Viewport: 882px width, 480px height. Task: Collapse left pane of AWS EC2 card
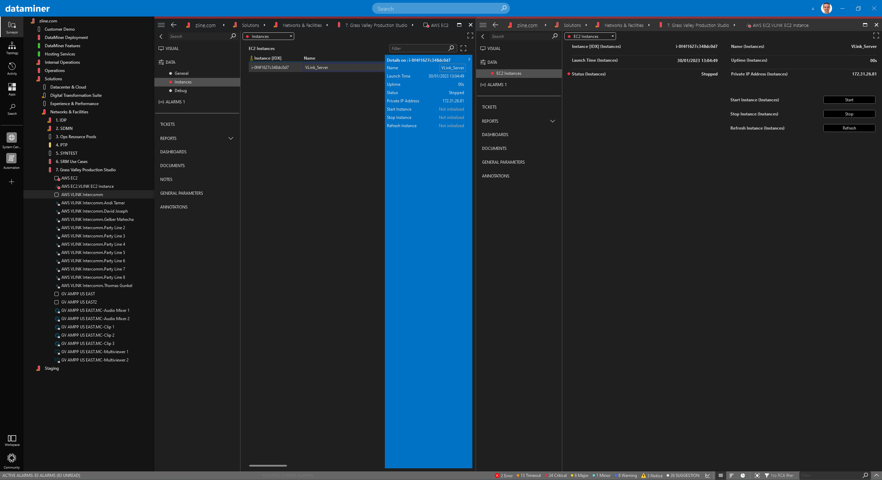pos(161,36)
